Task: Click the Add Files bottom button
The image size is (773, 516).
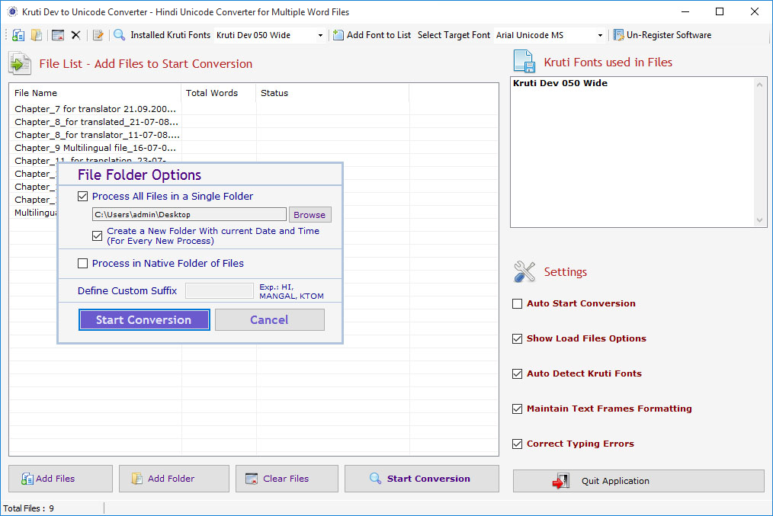Action: (60, 479)
